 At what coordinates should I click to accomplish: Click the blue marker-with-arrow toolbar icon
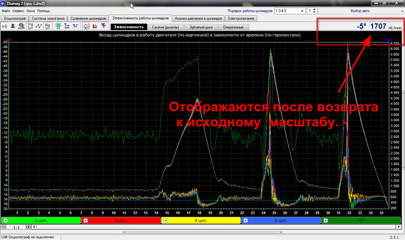(x=67, y=26)
